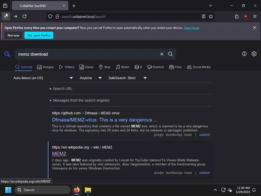
Task: Bookmark this page with the star
Action: 211,16
